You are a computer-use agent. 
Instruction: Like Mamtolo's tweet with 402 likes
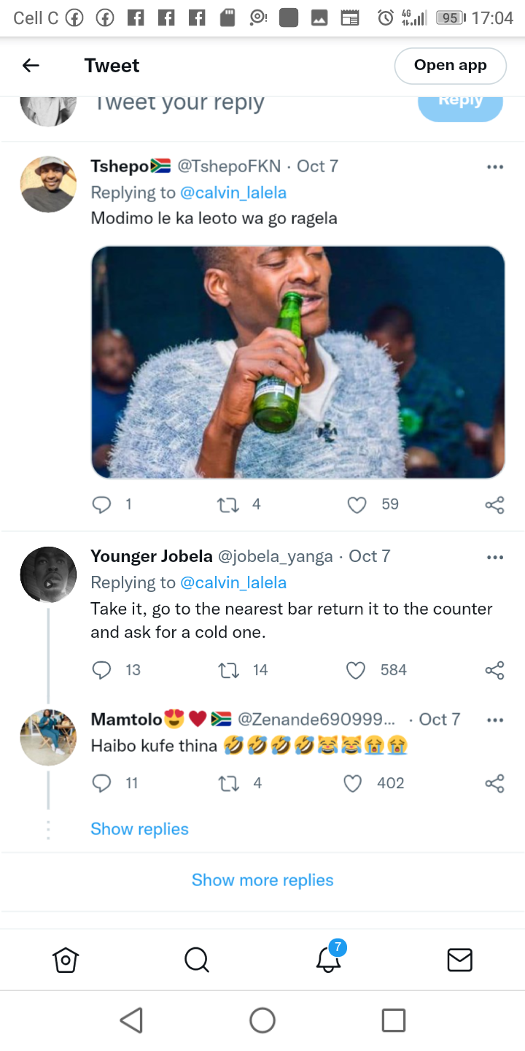tap(353, 783)
